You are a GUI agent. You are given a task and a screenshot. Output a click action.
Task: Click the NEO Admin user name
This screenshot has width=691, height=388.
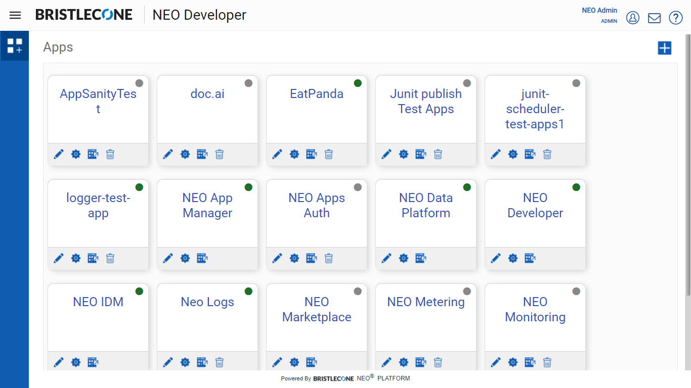click(x=599, y=10)
